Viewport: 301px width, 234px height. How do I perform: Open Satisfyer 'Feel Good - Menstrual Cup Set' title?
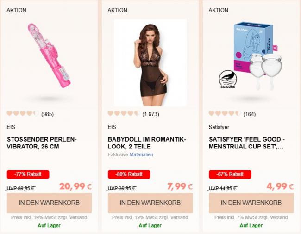247,143
